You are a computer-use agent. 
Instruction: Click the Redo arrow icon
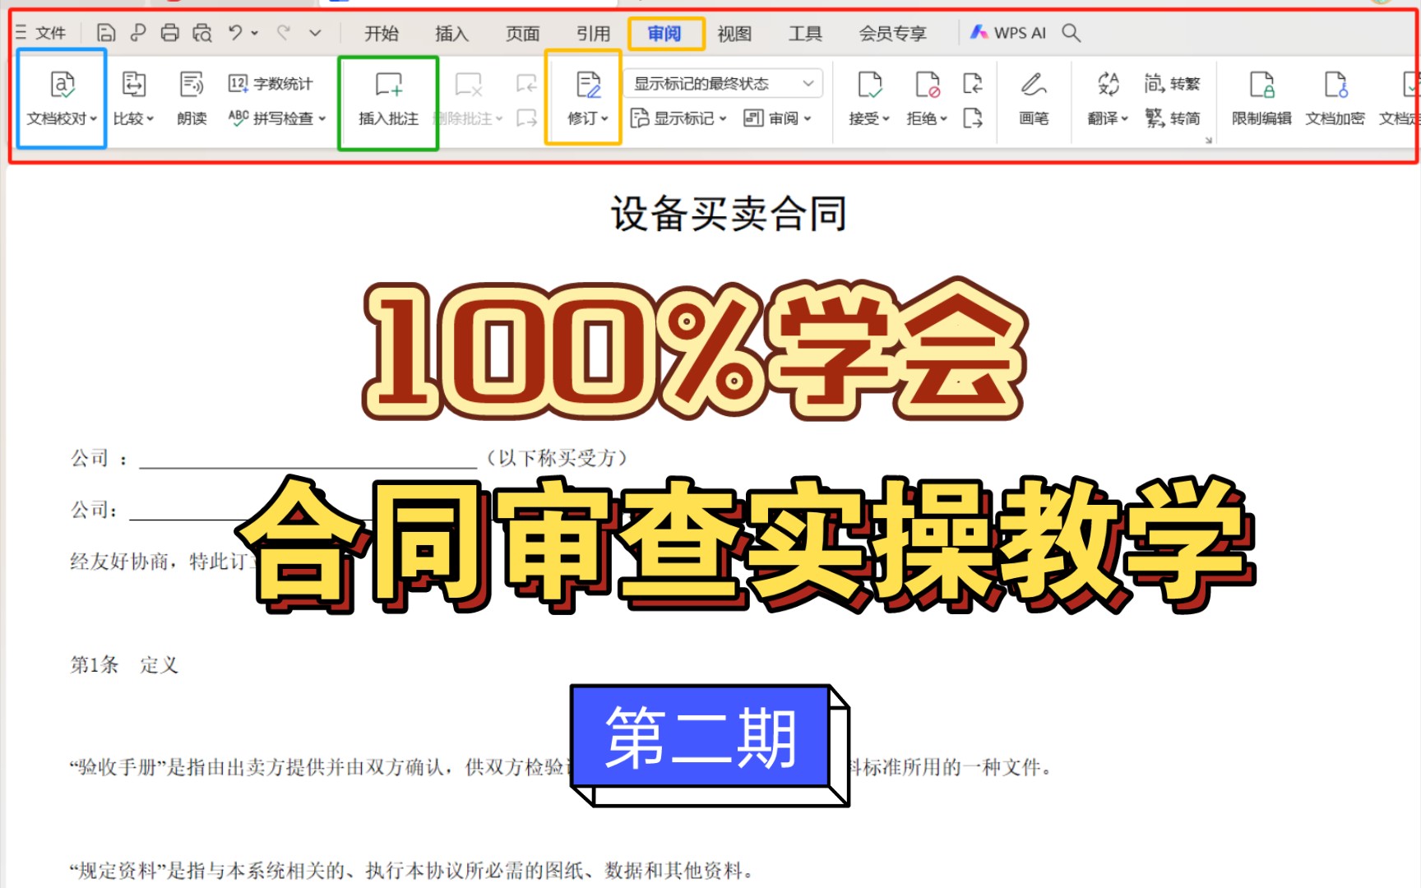[284, 33]
